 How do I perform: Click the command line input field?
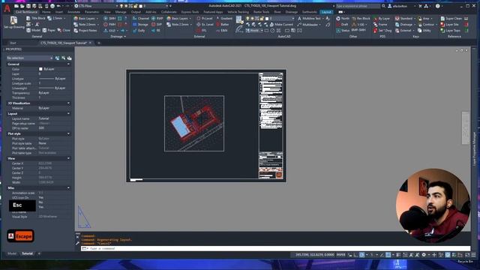[275, 248]
